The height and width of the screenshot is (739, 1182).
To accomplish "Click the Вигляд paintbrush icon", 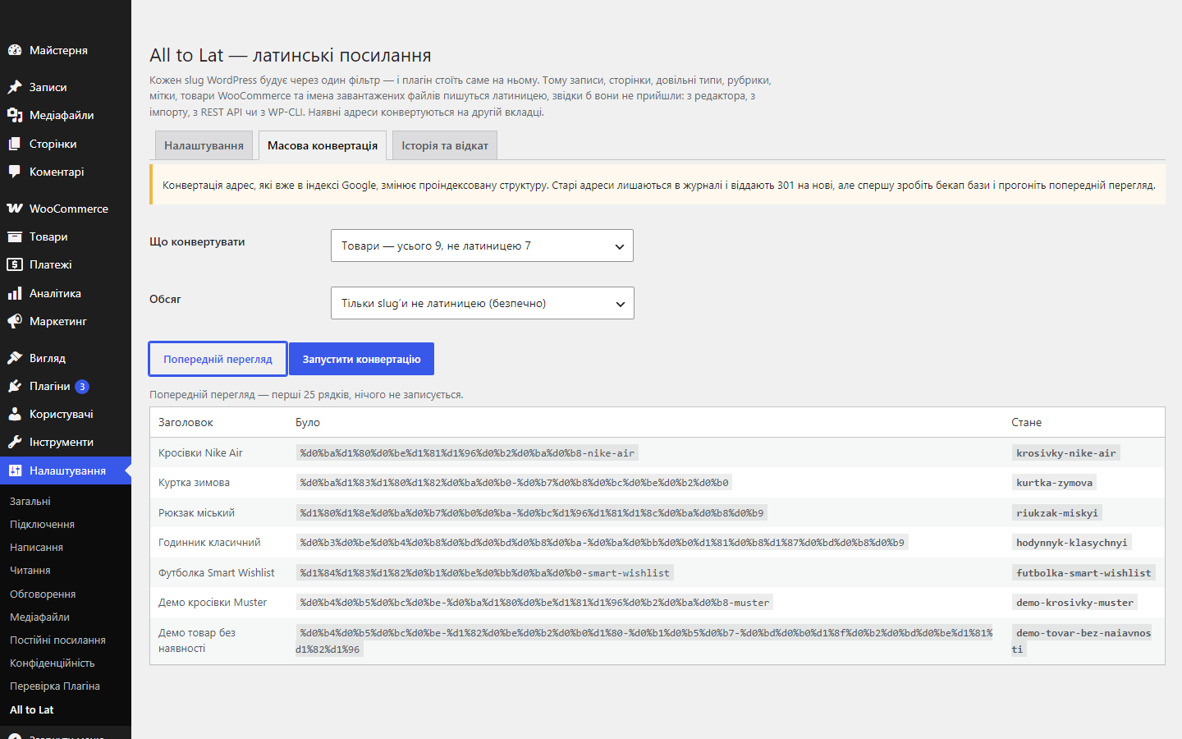I will pyautogui.click(x=15, y=358).
